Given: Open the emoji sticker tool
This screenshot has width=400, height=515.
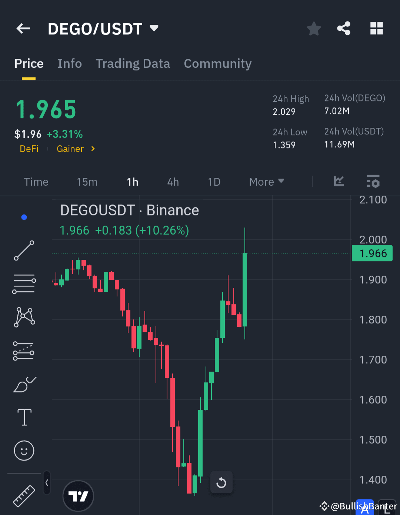Looking at the screenshot, I should (x=24, y=451).
